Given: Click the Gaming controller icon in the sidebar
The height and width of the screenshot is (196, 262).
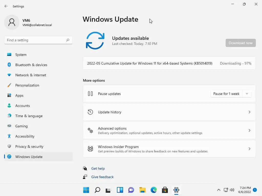Looking at the screenshot, I should [x=9, y=126].
